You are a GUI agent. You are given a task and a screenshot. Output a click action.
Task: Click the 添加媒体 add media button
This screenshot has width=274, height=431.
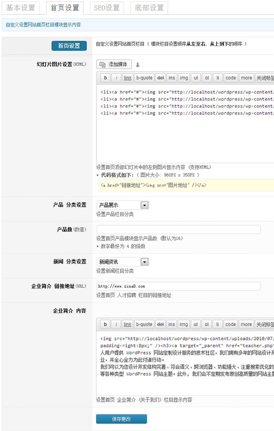tap(114, 64)
